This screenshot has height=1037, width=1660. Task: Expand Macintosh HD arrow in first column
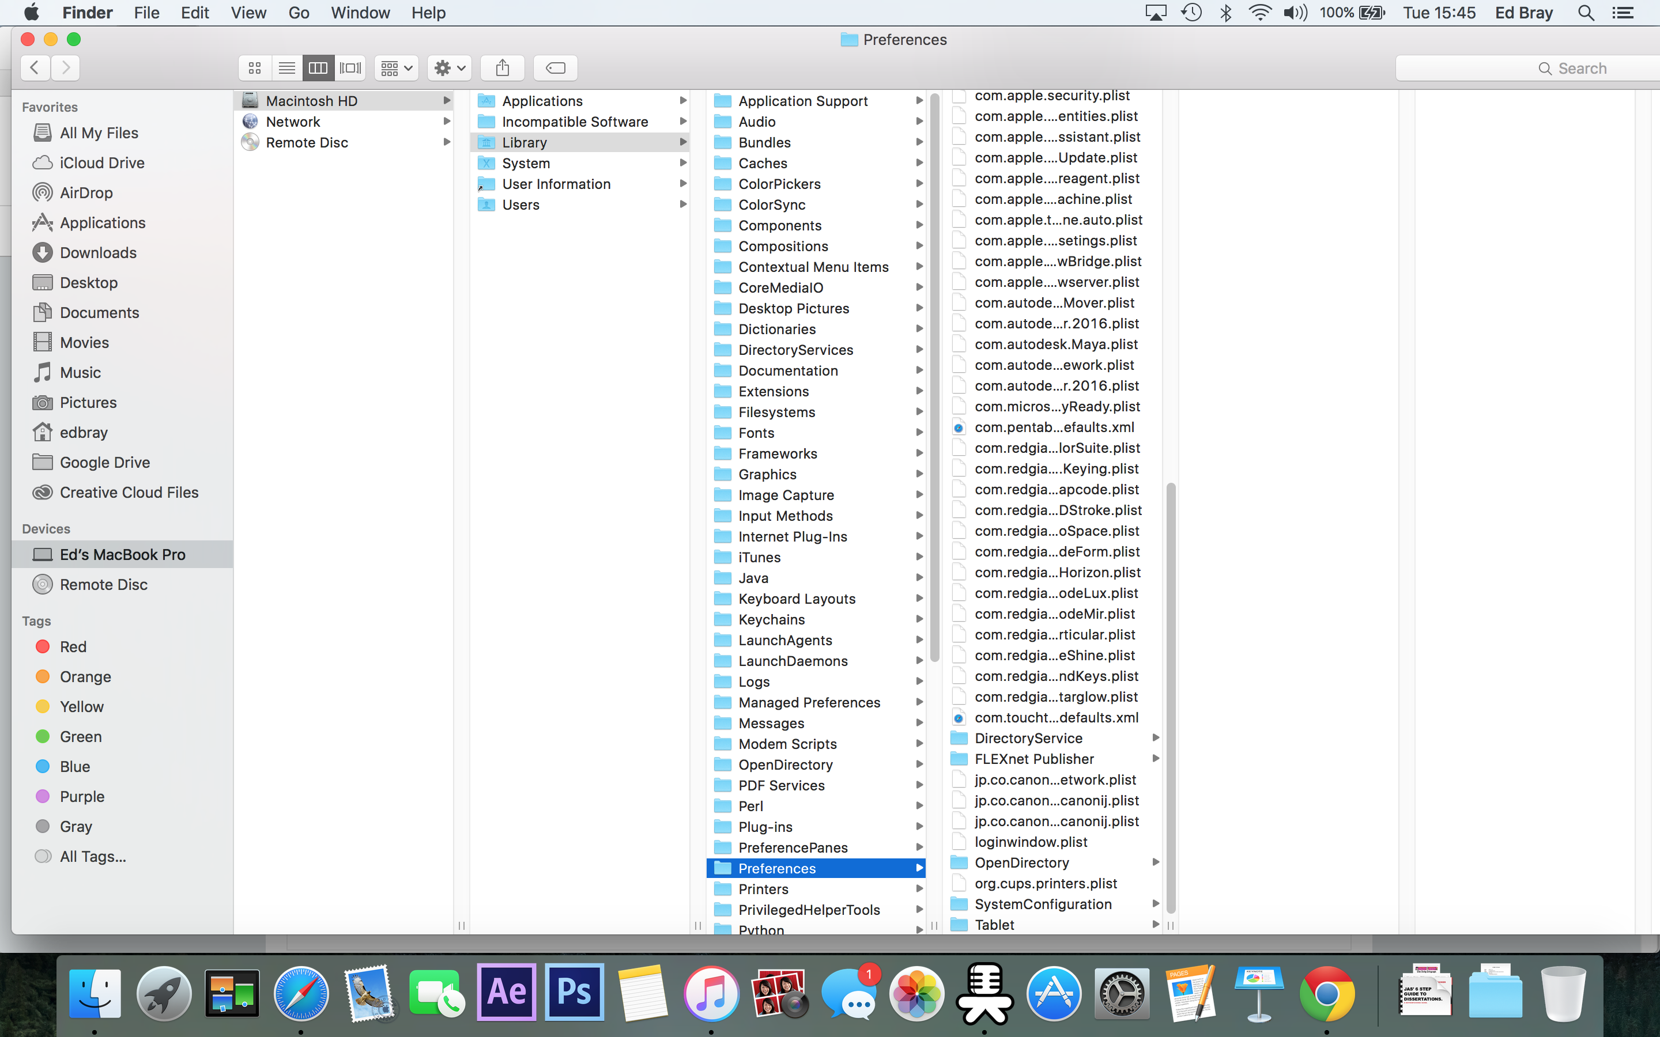(x=447, y=101)
